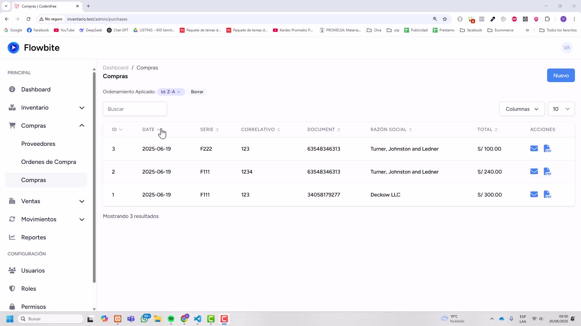This screenshot has width=581, height=326.
Task: Open Visual Studio Code from taskbar
Action: (x=198, y=319)
